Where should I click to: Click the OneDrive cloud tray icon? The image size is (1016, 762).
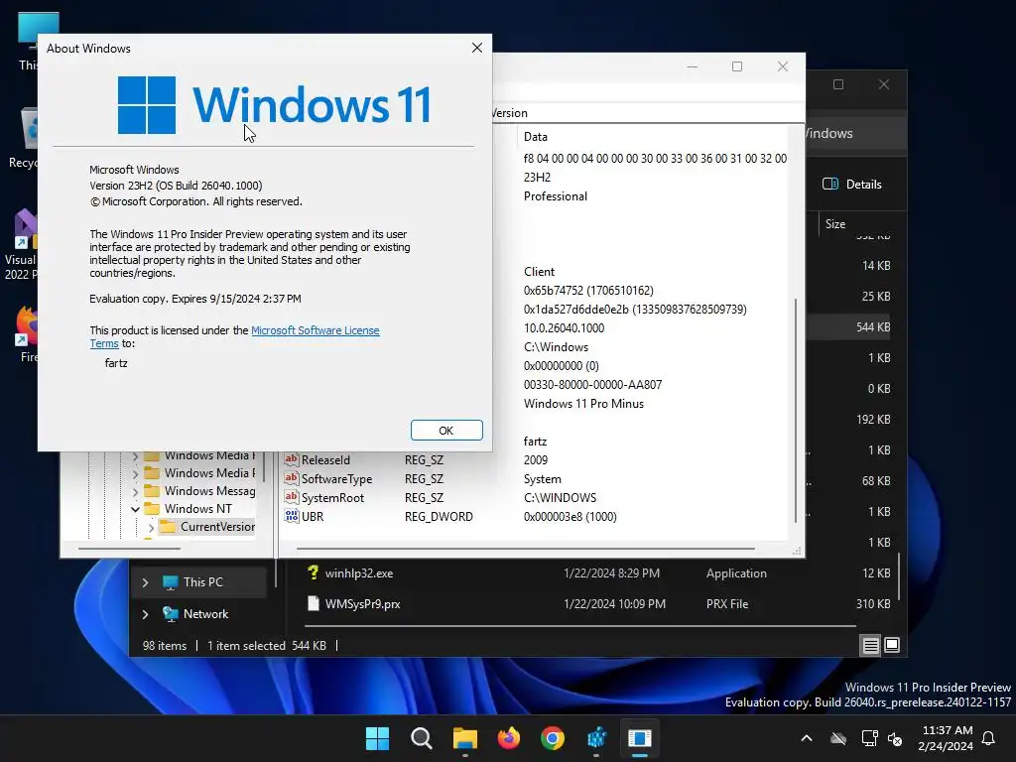pos(838,738)
